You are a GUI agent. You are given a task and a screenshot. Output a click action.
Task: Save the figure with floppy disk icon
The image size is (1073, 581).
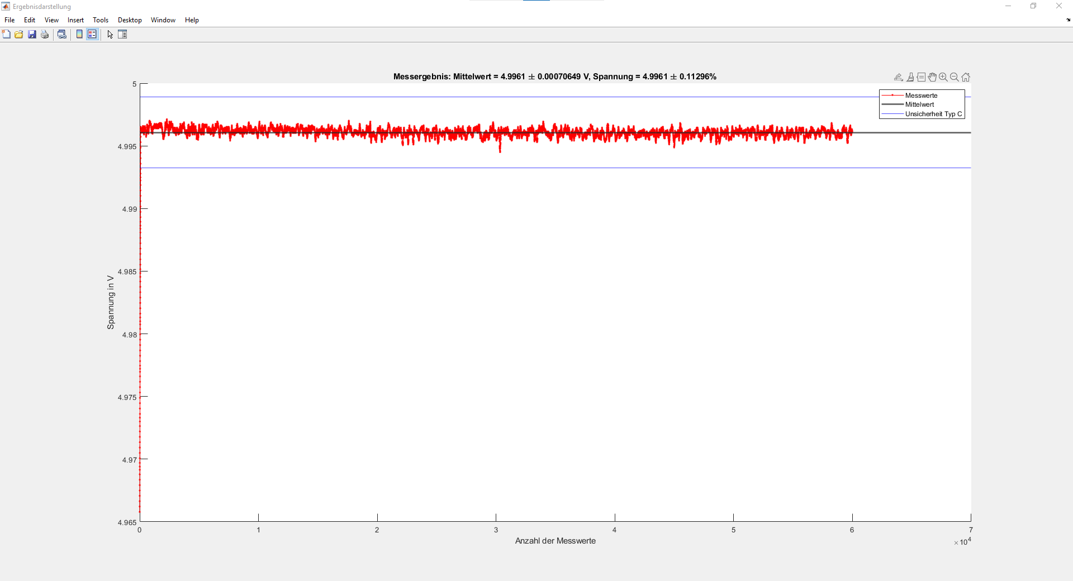tap(32, 35)
